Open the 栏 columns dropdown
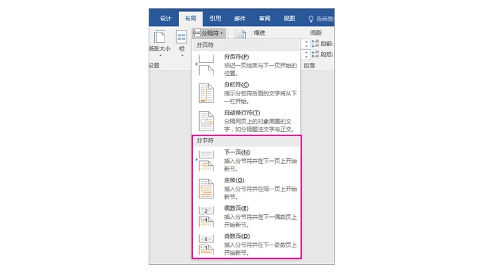Image resolution: width=484 pixels, height=273 pixels. (181, 44)
